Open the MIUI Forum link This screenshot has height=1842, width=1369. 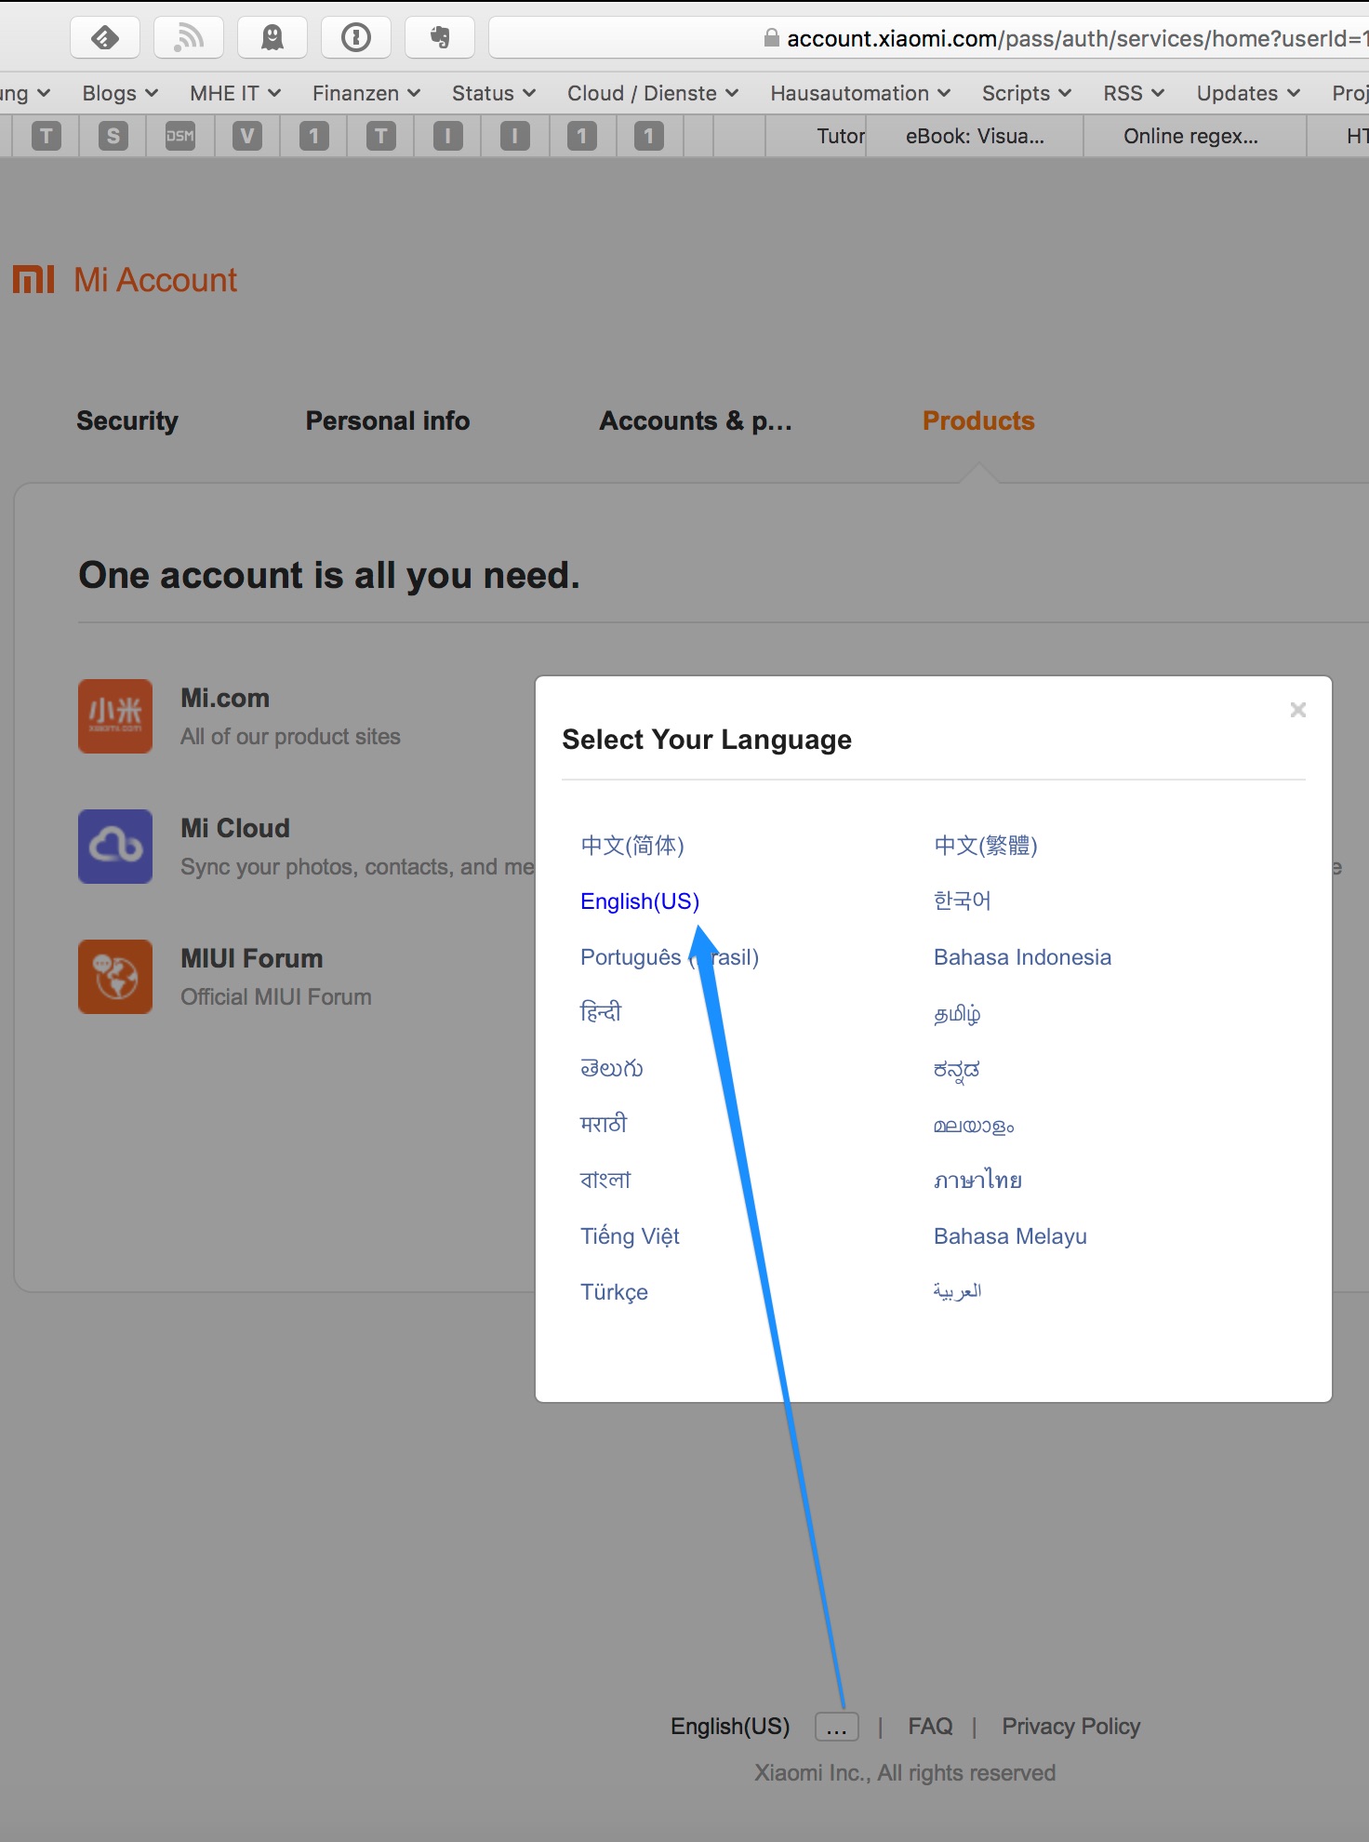[252, 958]
